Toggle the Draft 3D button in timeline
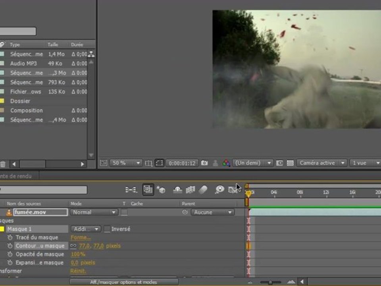The image size is (381, 286). coord(148,189)
